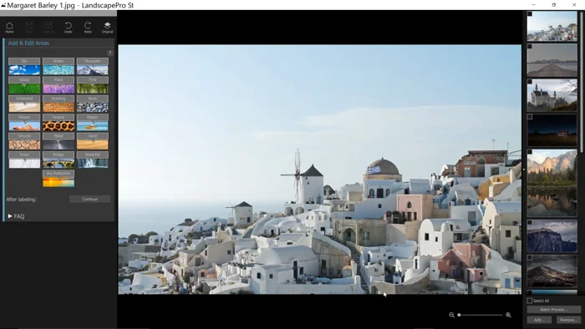
Task: Click the zoom out magnifier icon
Action: tap(451, 315)
